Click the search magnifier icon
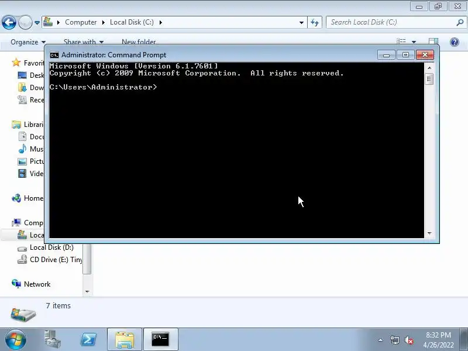The width and height of the screenshot is (468, 351). [x=460, y=22]
